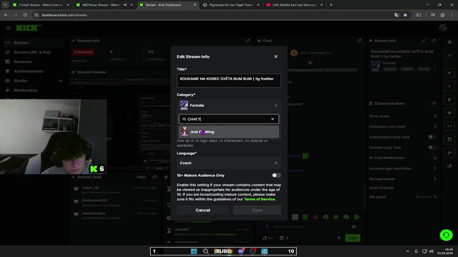Image resolution: width=458 pixels, height=257 pixels.
Task: Switch to the MGFitman Stream browser tab
Action: [x=104, y=5]
